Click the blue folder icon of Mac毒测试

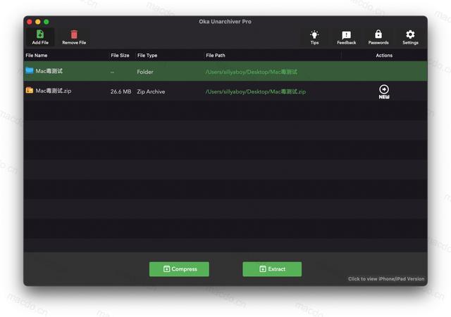click(30, 70)
